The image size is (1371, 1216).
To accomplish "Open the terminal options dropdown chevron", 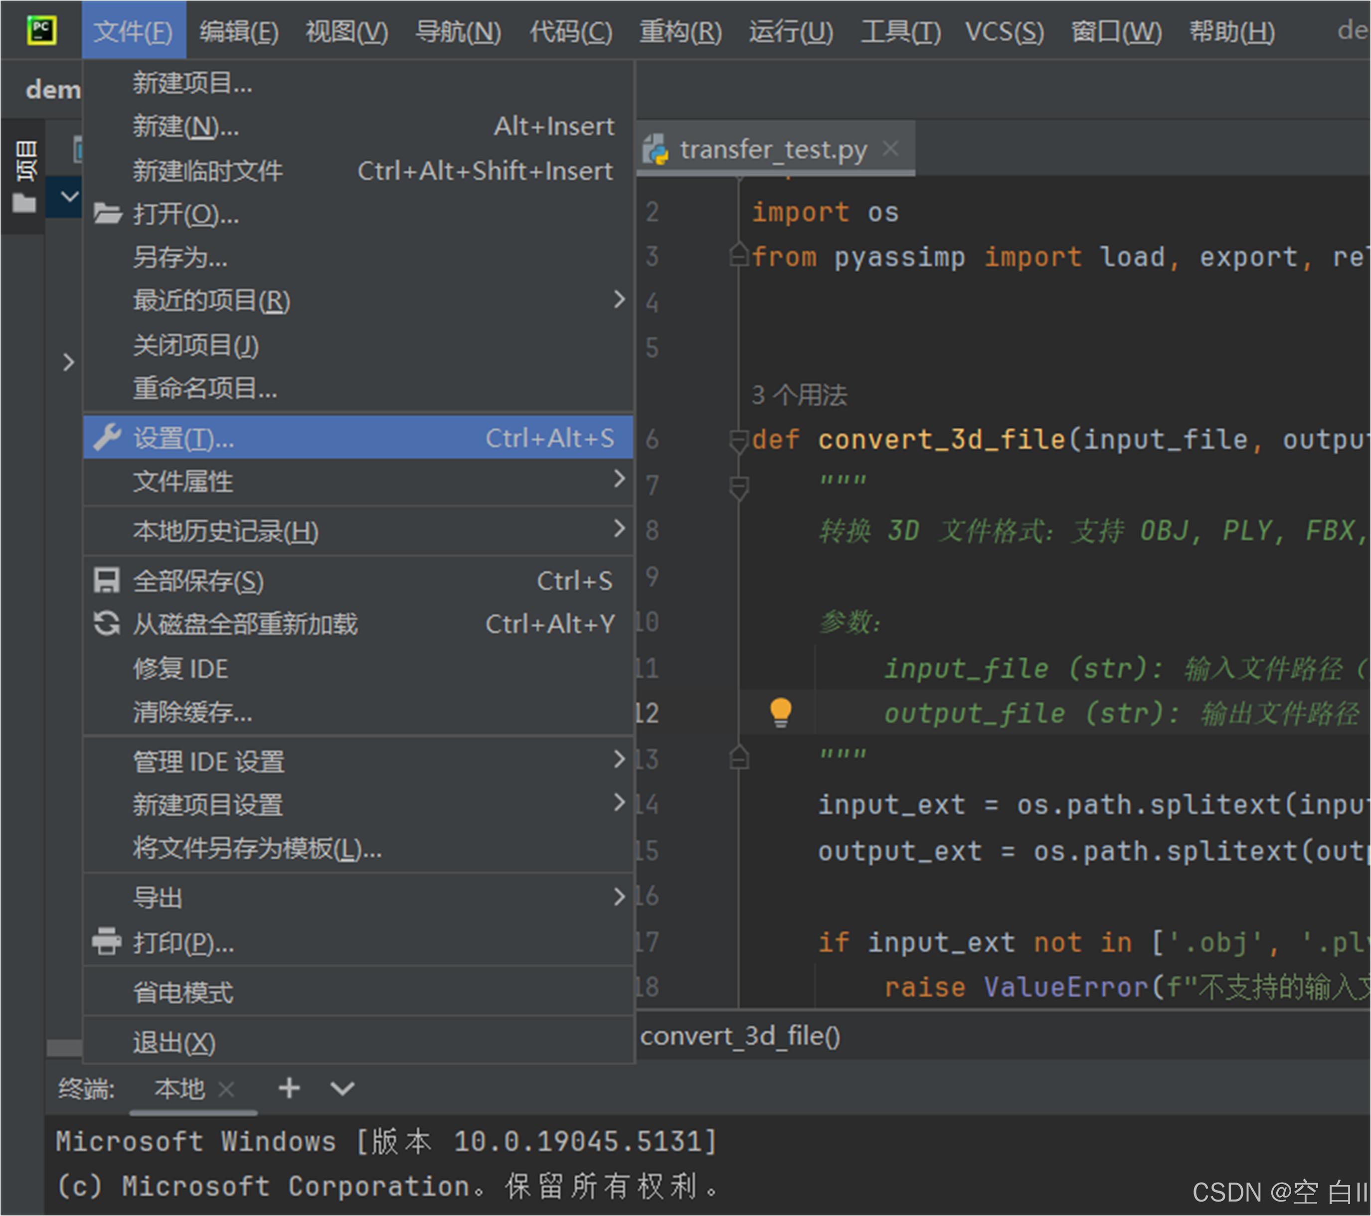I will 342,1088.
